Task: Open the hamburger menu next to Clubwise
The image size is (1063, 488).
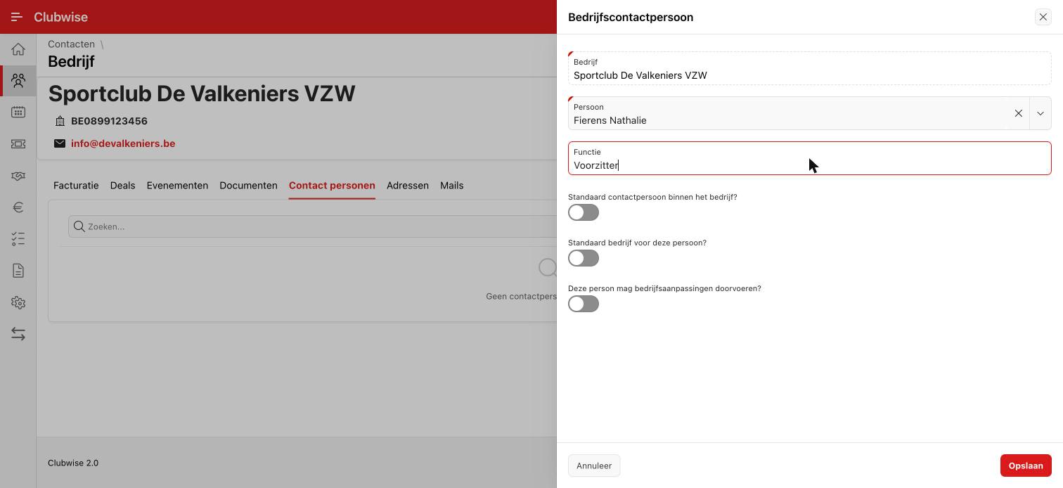Action: 17,17
